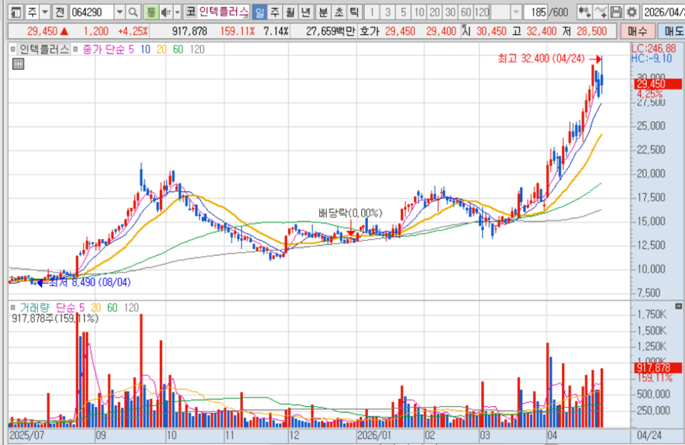Click the high price 32,400 in quote bar
This screenshot has height=445, width=685.
542,31
